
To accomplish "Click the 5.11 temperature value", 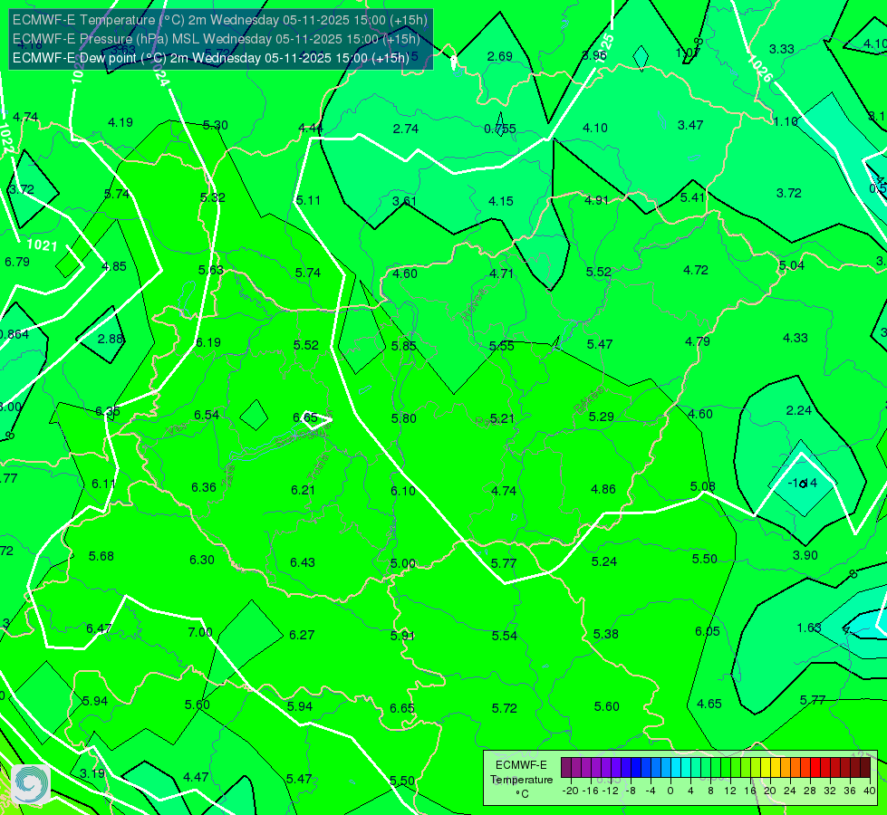I will [x=308, y=200].
